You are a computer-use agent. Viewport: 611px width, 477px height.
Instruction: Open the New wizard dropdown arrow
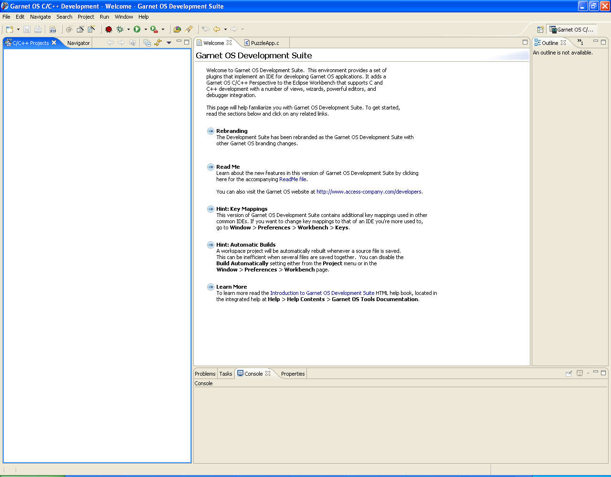[18, 30]
